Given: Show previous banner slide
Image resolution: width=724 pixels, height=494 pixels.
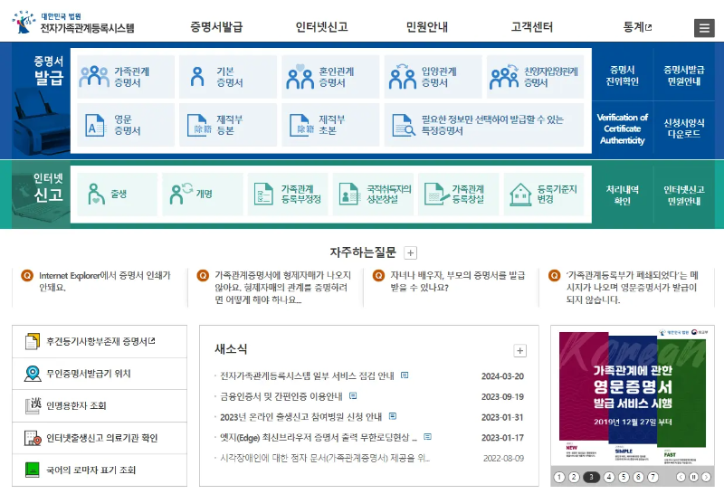Looking at the screenshot, I should tap(681, 477).
